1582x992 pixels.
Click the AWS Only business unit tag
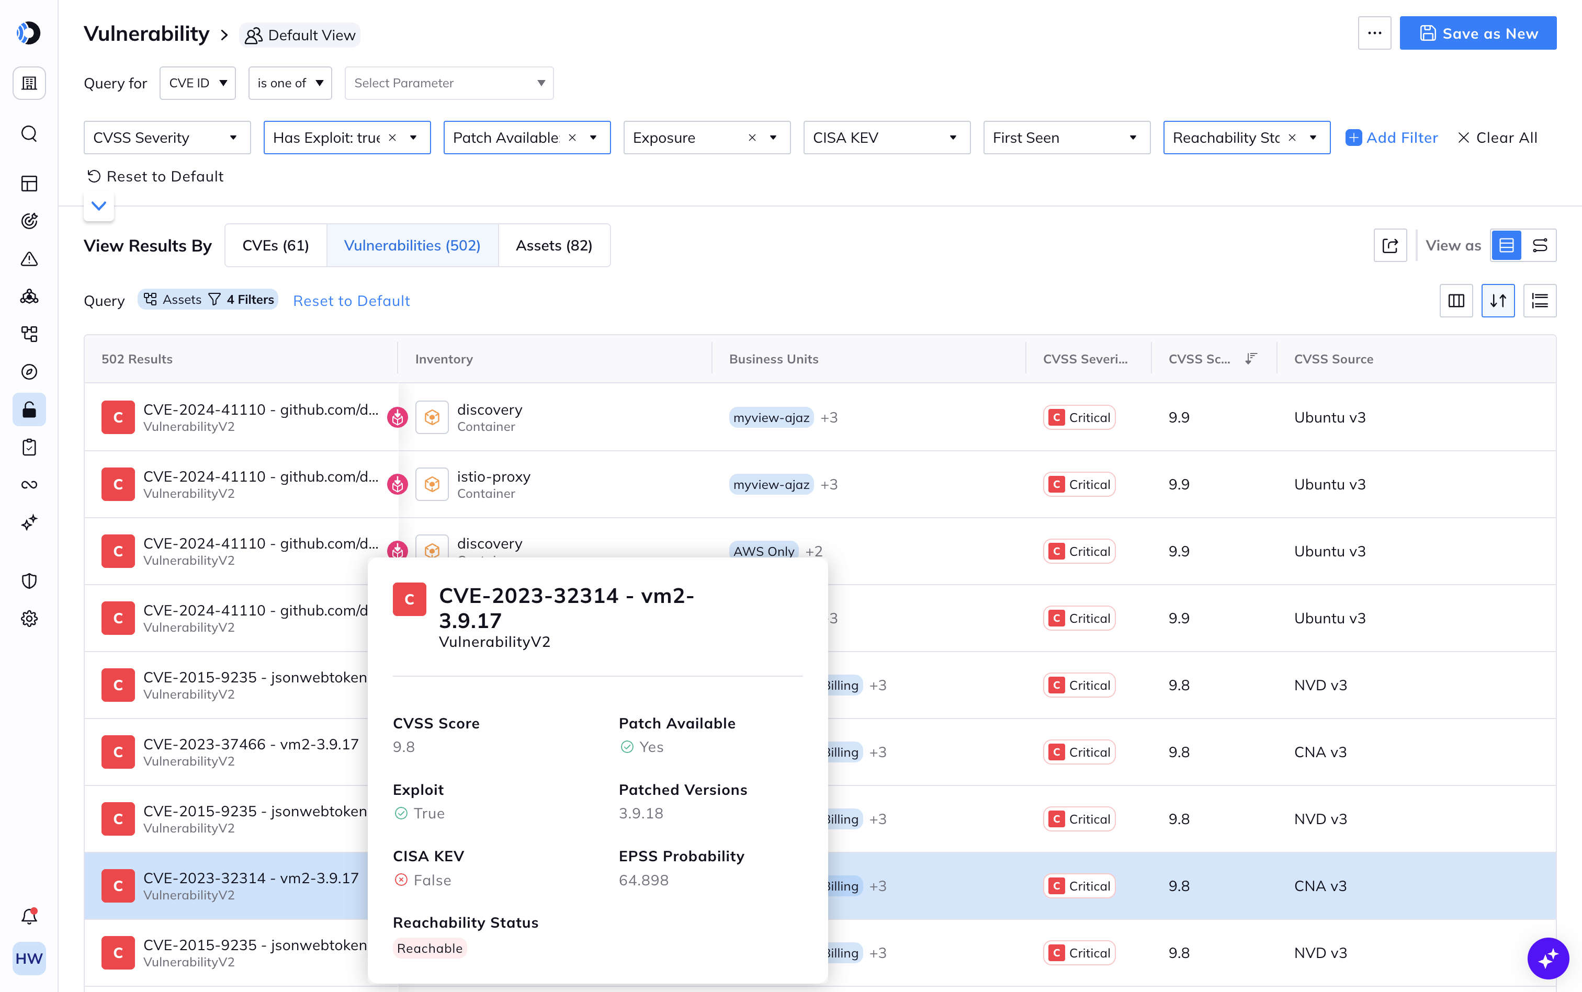tap(764, 551)
